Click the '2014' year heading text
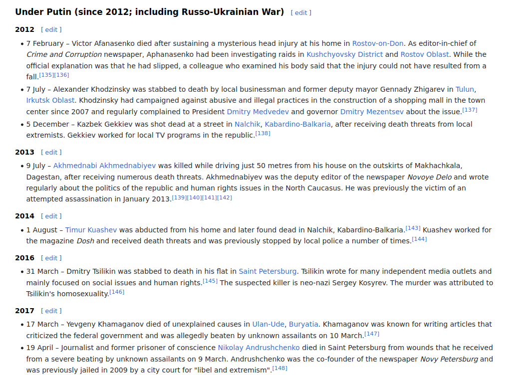This screenshot has width=523, height=375. [x=24, y=216]
